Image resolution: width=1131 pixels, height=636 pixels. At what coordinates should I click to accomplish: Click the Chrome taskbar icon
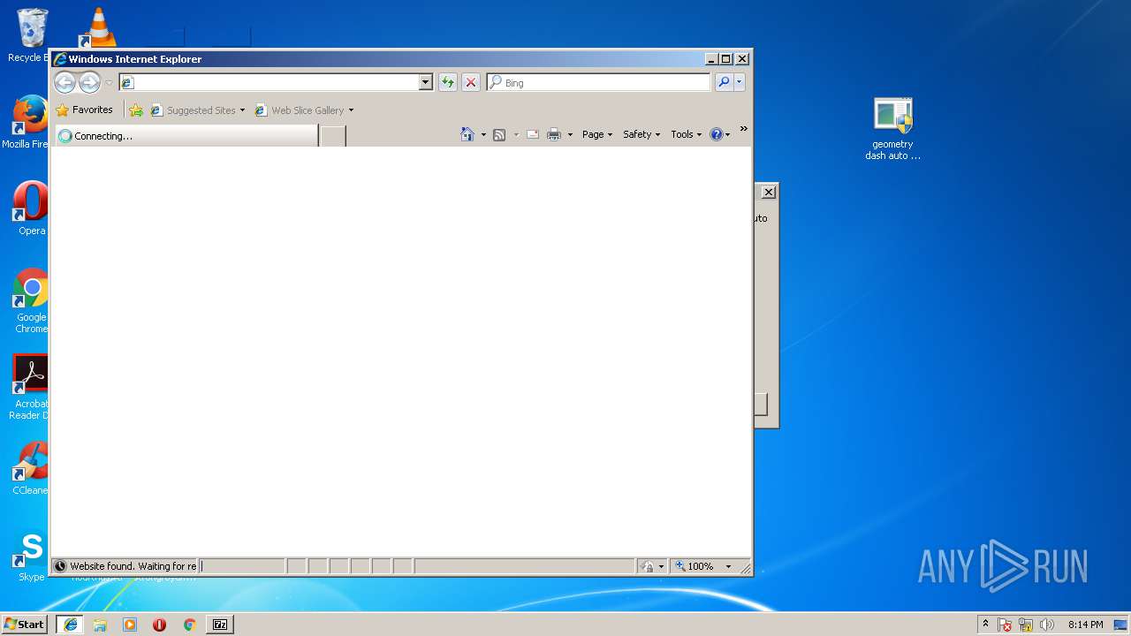tap(189, 625)
